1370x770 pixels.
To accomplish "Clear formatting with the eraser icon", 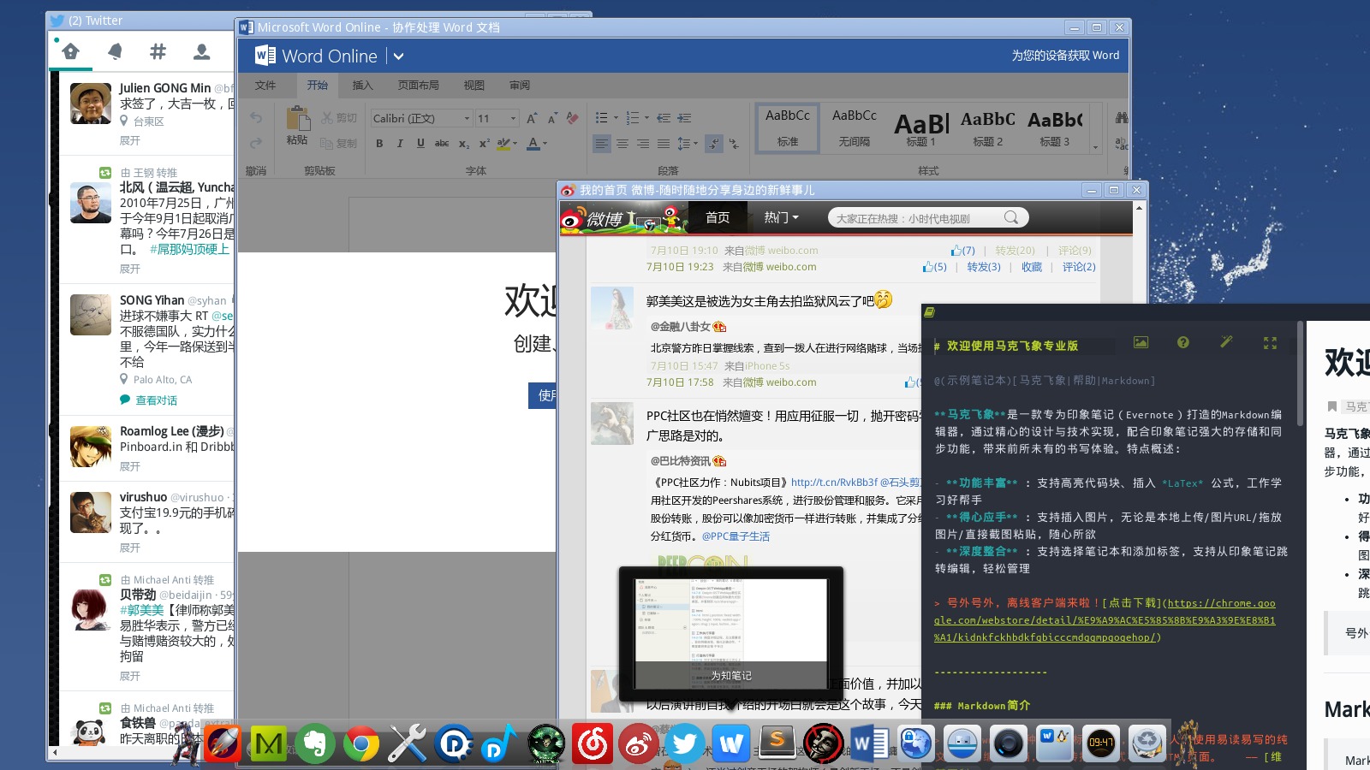I will tap(572, 118).
